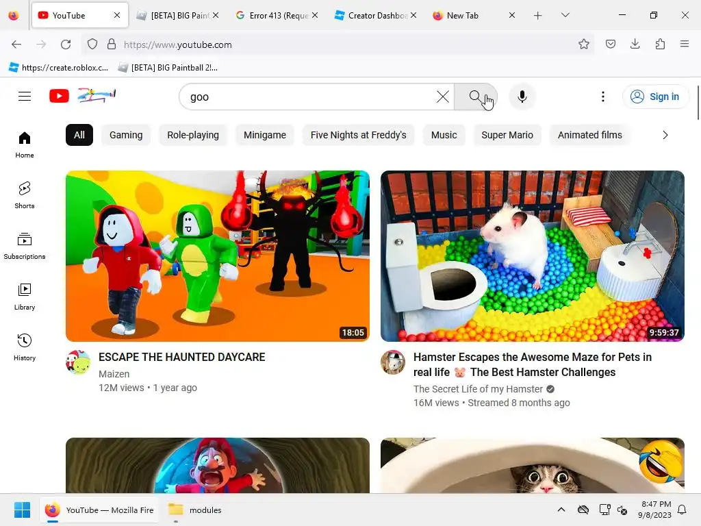Play the hamster maze video thumbnail

(x=533, y=256)
